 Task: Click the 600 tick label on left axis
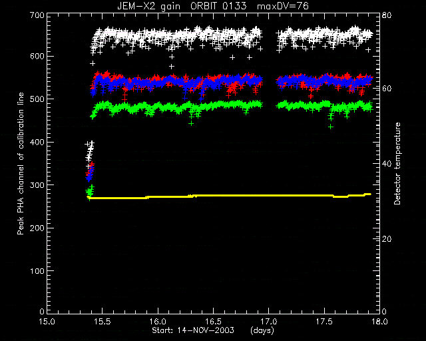37,57
